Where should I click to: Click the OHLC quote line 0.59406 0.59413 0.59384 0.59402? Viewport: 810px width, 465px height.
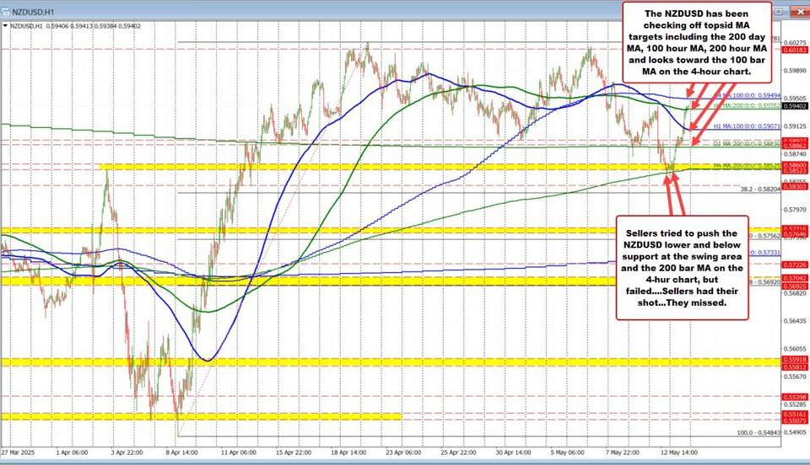[x=93, y=26]
